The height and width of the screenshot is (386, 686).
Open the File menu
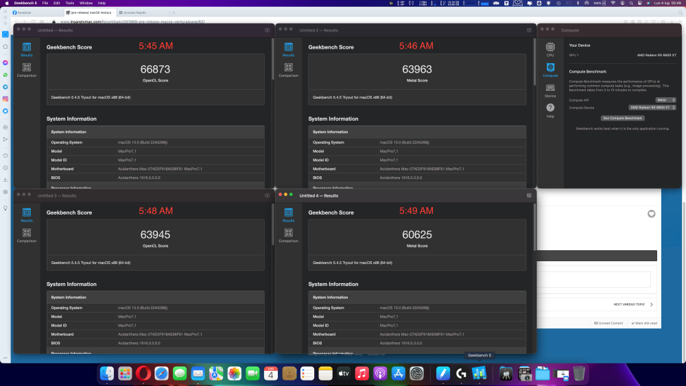[x=45, y=3]
